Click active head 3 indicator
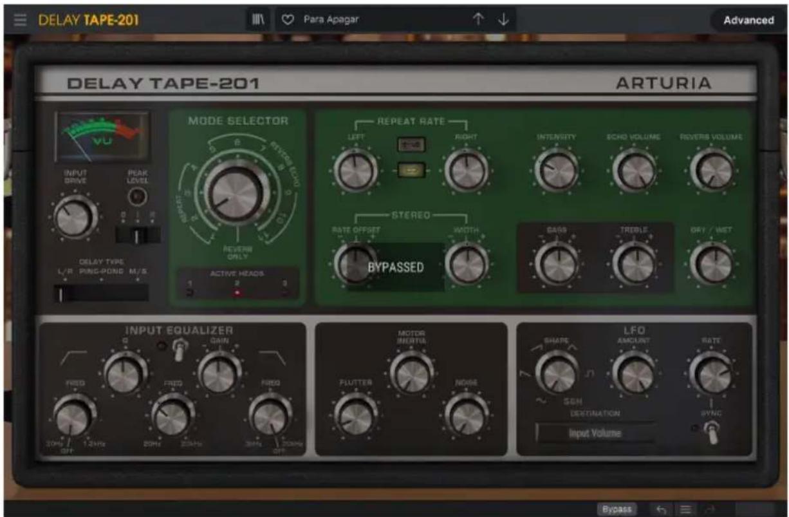 [x=284, y=294]
